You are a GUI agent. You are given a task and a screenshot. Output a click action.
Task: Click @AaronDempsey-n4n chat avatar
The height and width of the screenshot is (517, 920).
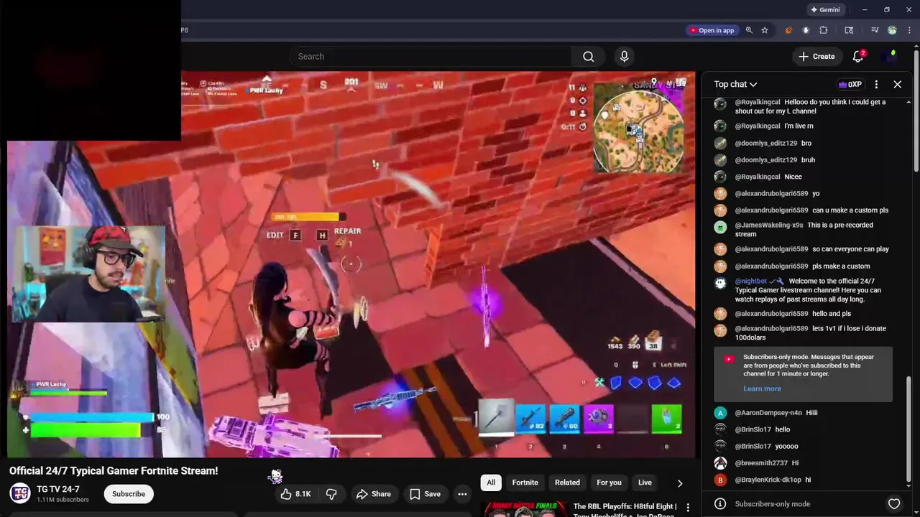(720, 413)
